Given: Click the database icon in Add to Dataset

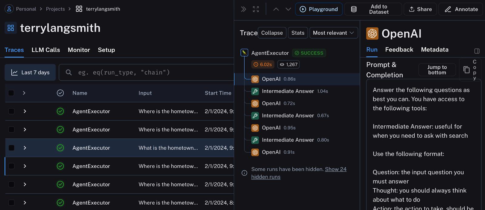Looking at the screenshot, I should coord(354,9).
